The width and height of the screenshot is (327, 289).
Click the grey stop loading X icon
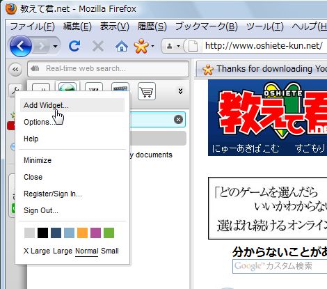[x=98, y=46]
